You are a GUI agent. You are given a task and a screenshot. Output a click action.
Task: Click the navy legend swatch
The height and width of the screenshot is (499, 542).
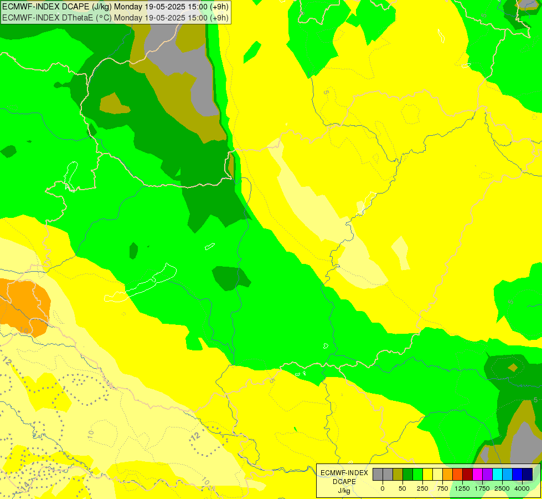(527, 475)
